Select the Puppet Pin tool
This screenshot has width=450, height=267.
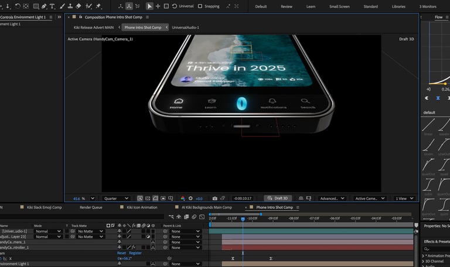(98, 6)
